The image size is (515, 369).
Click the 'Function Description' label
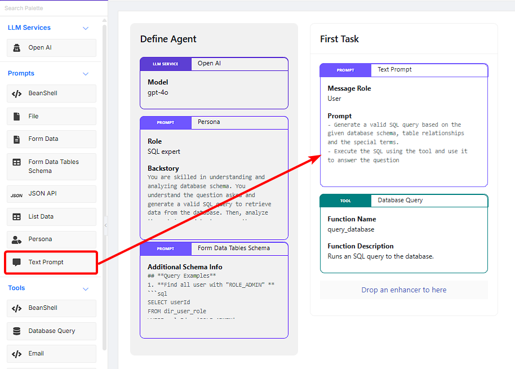[x=360, y=246]
